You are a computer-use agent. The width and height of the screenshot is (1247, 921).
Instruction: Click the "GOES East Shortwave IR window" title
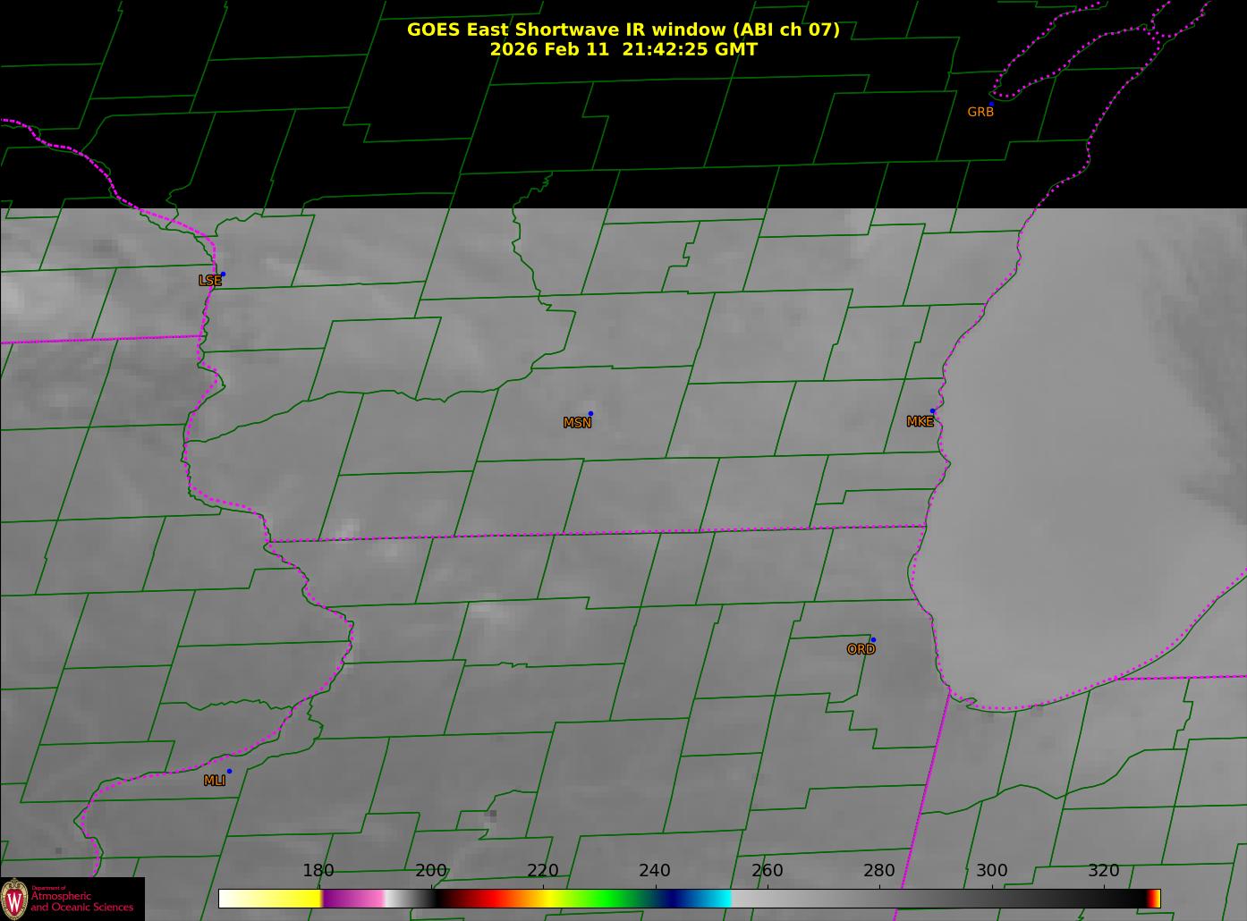[x=623, y=30]
